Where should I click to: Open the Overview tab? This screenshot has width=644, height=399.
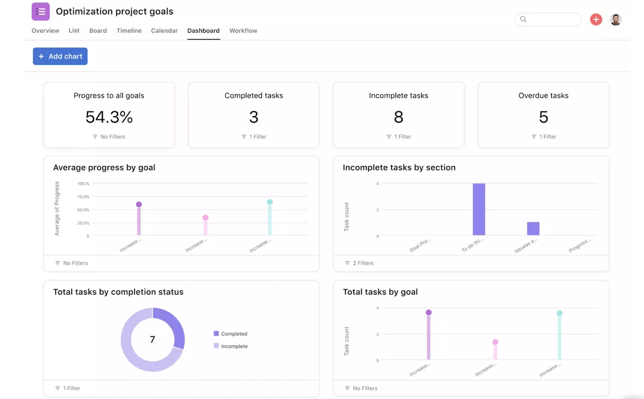(x=45, y=31)
